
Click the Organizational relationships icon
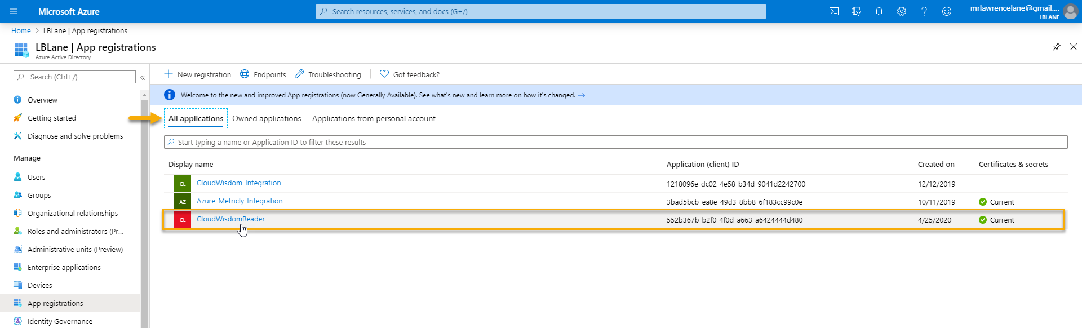click(17, 213)
